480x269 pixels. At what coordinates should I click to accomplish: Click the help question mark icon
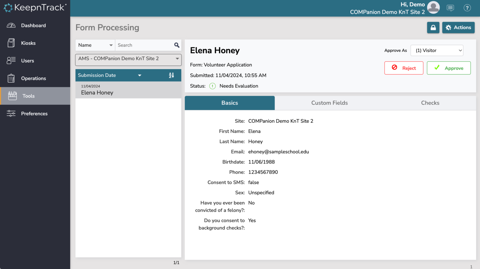click(x=467, y=8)
